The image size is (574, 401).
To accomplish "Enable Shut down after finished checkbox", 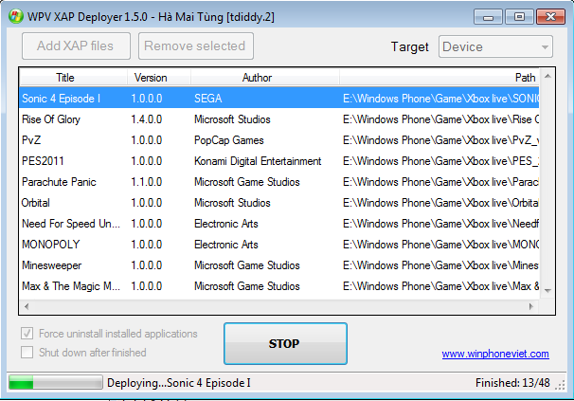I will tap(27, 353).
